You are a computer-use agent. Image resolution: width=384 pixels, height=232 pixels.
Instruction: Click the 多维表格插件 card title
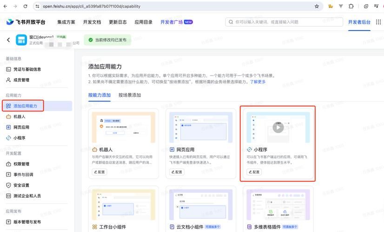[x=267, y=227]
